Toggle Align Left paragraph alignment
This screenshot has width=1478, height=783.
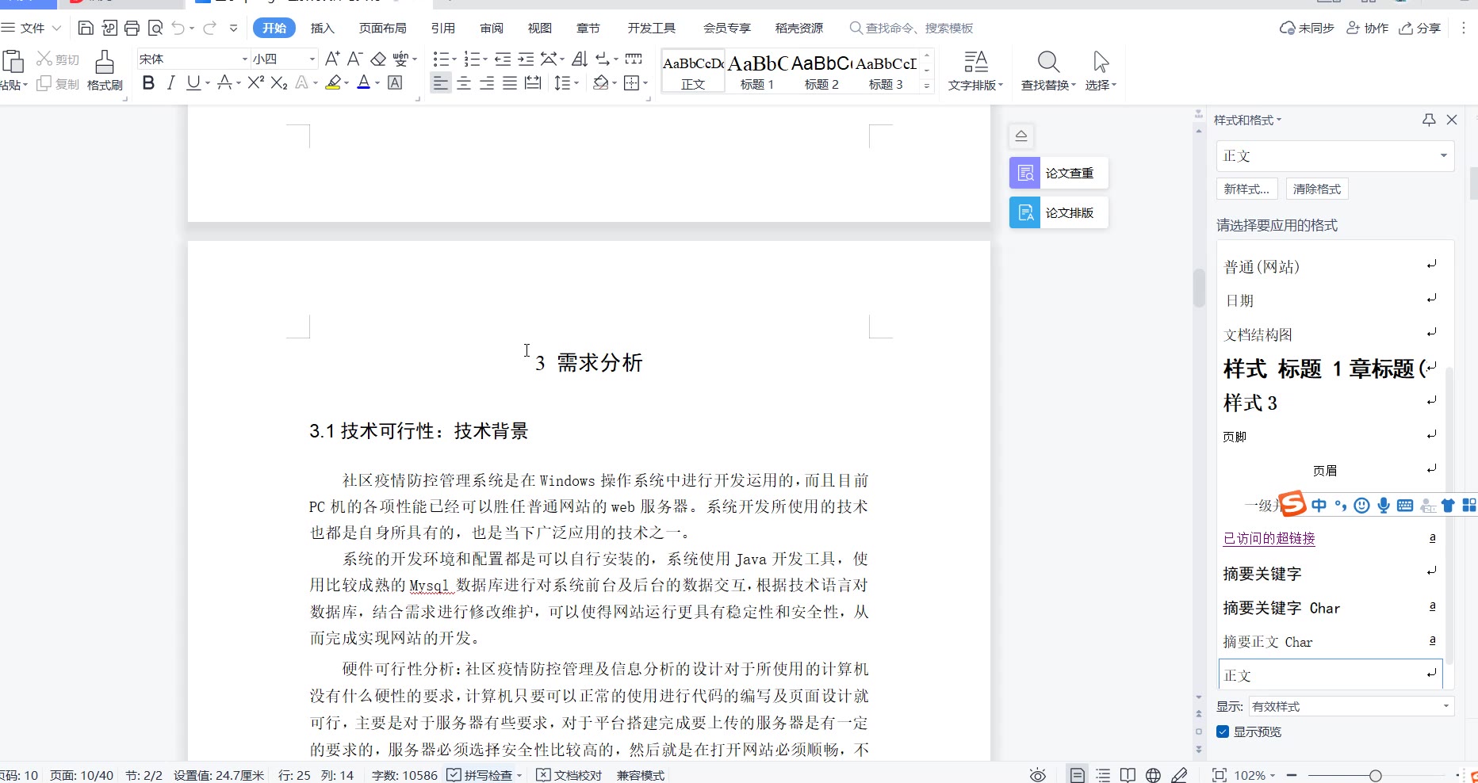[x=441, y=82]
